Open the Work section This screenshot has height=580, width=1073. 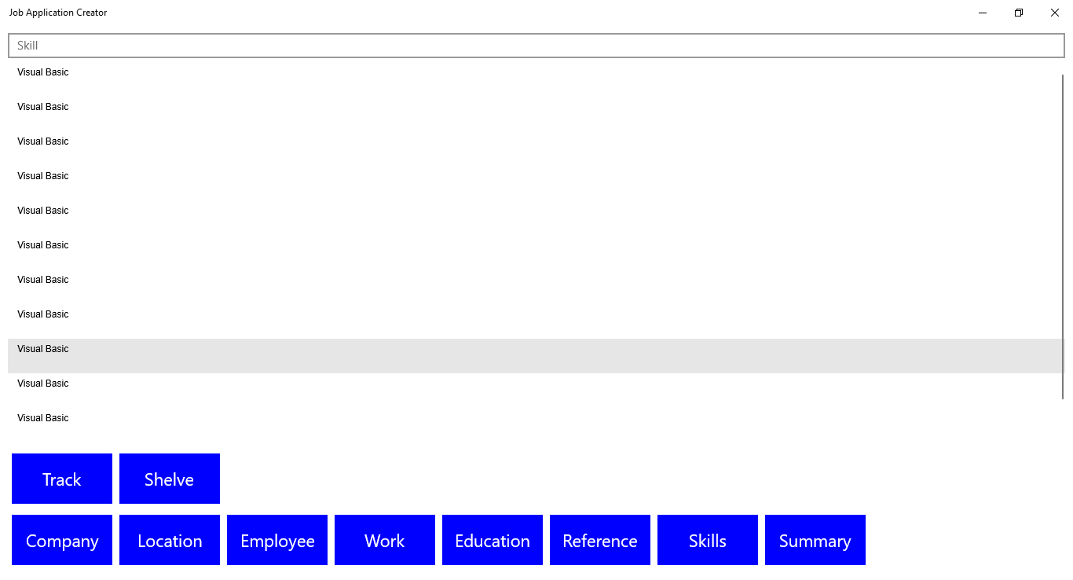coord(385,540)
